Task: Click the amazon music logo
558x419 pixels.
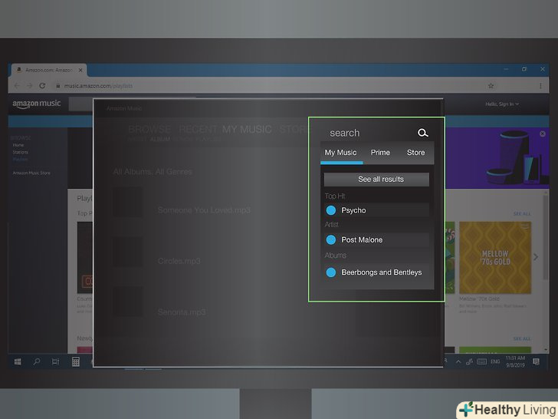Action: click(36, 104)
